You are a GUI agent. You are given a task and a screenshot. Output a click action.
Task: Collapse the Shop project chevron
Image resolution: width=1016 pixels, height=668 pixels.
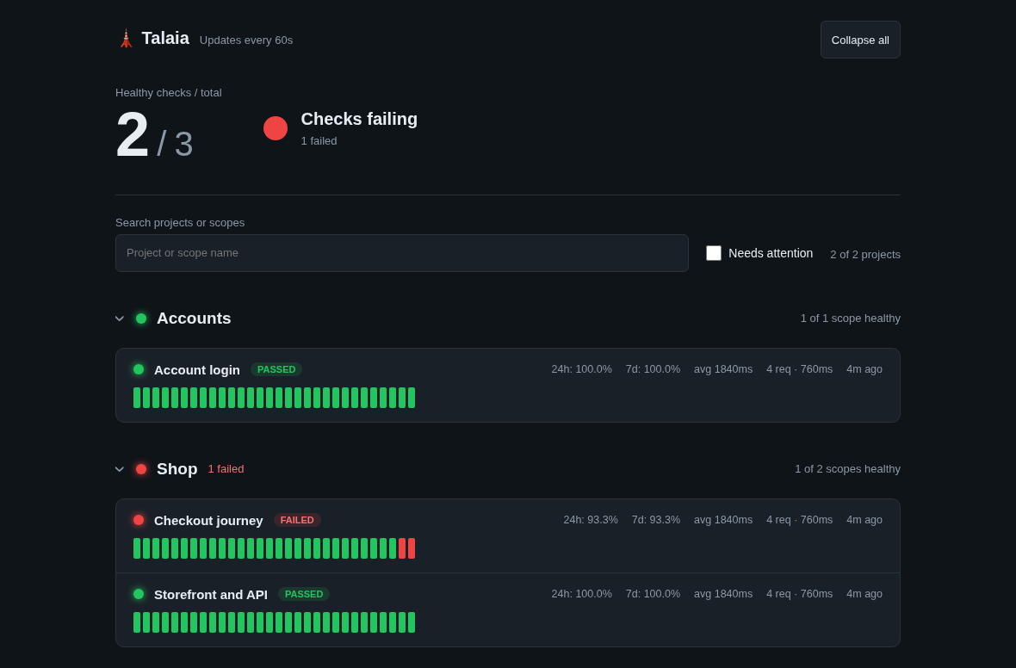119,469
